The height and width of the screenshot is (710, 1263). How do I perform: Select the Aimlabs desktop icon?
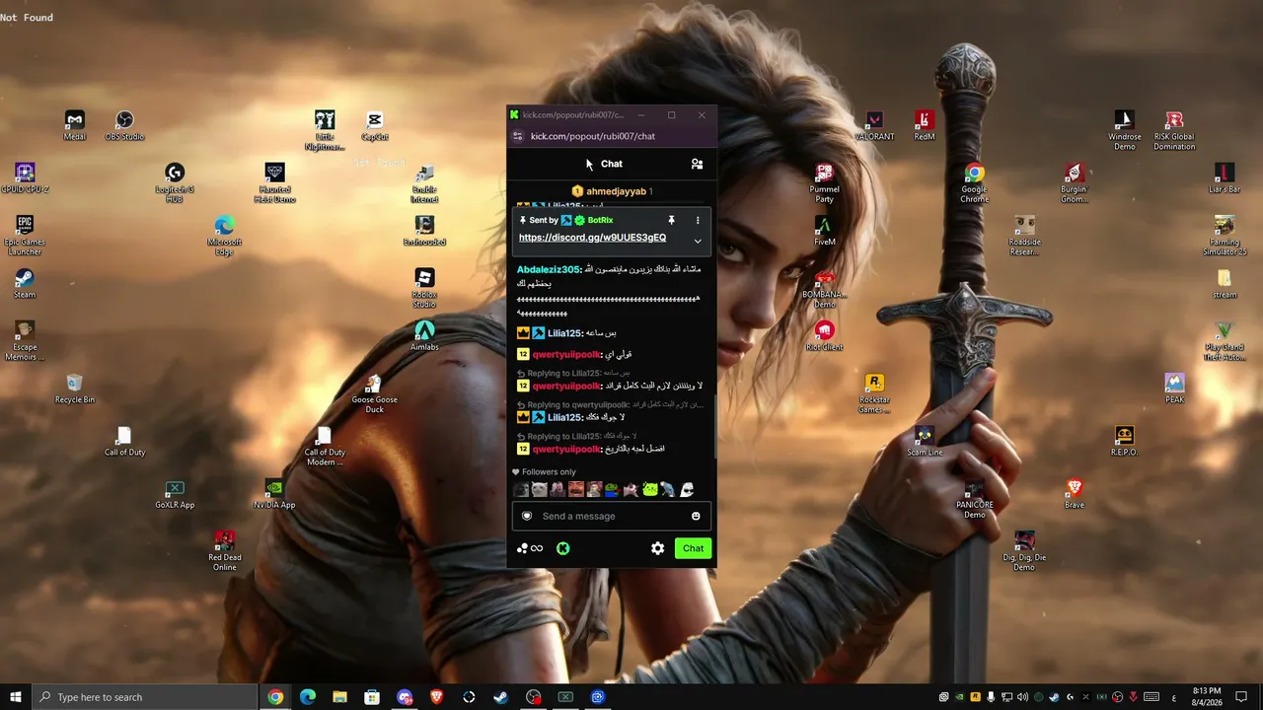coord(424,336)
